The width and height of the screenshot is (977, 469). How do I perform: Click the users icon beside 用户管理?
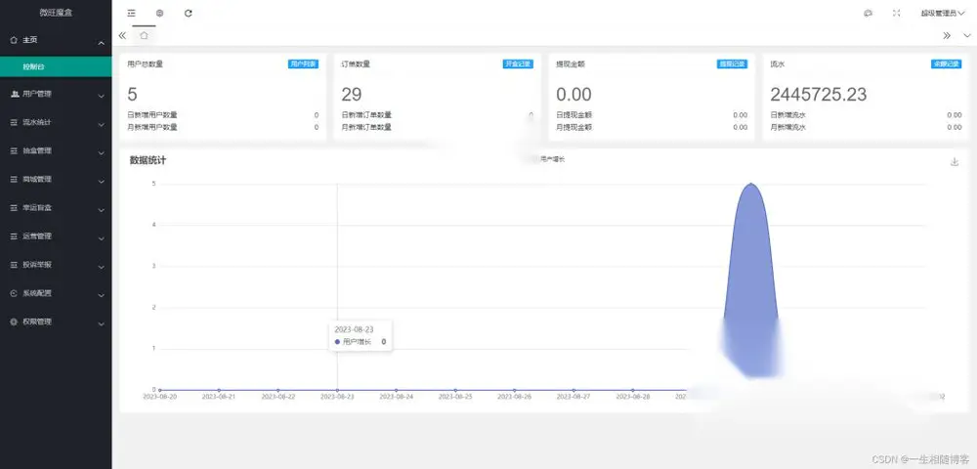click(x=15, y=94)
